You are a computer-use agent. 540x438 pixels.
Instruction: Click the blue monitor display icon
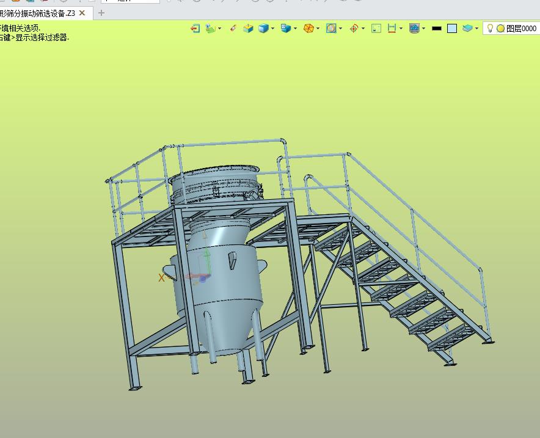click(x=414, y=28)
